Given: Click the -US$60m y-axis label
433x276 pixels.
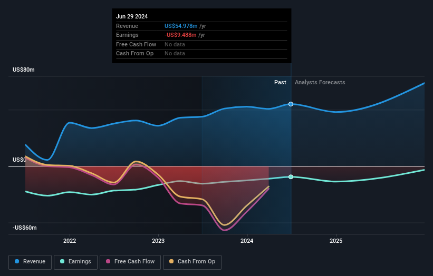Looking at the screenshot, I should pyautogui.click(x=25, y=228).
